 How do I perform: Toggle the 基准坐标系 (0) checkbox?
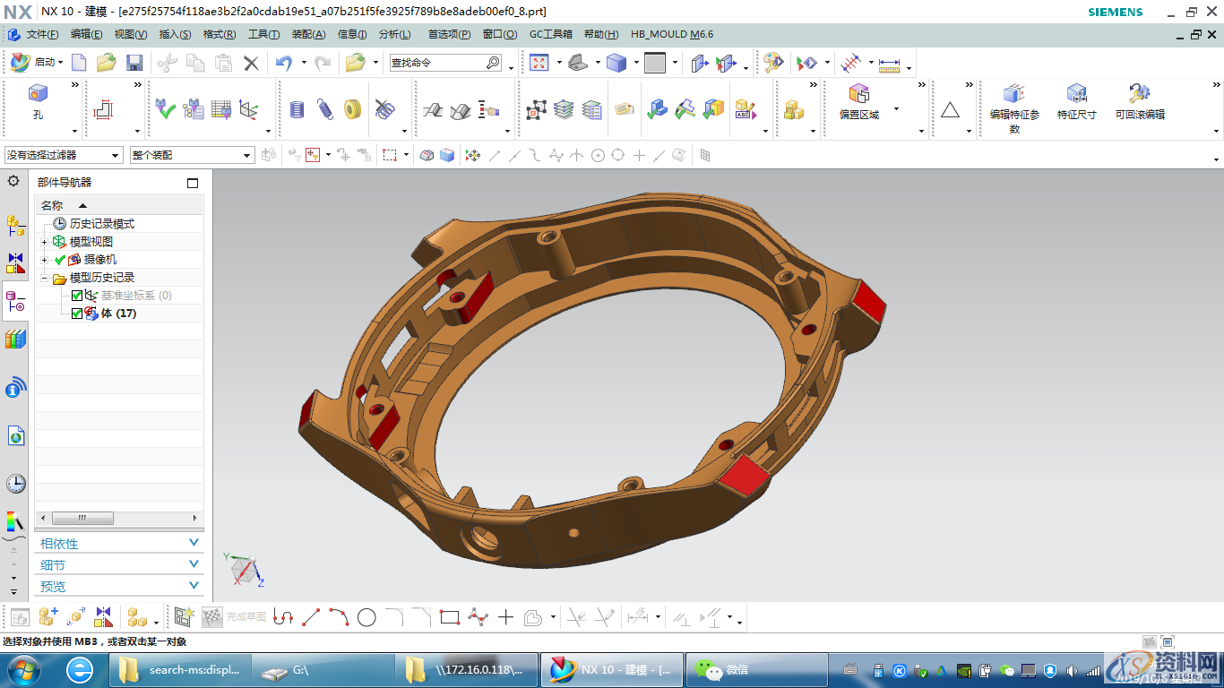click(x=77, y=296)
